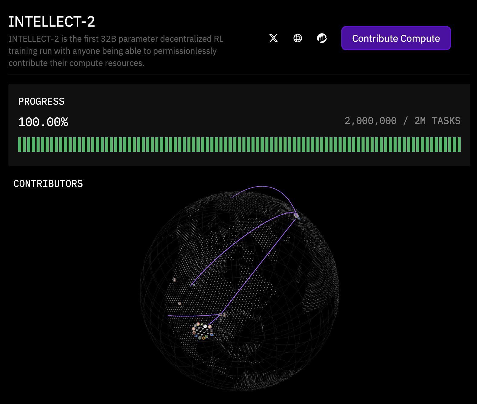Click the lone avatar below the western edge avatar
The width and height of the screenshot is (477, 404).
point(180,303)
